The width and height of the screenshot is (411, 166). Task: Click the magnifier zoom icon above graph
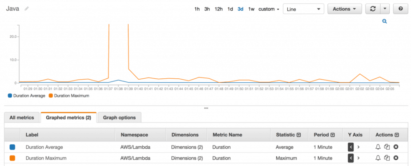coord(384,21)
